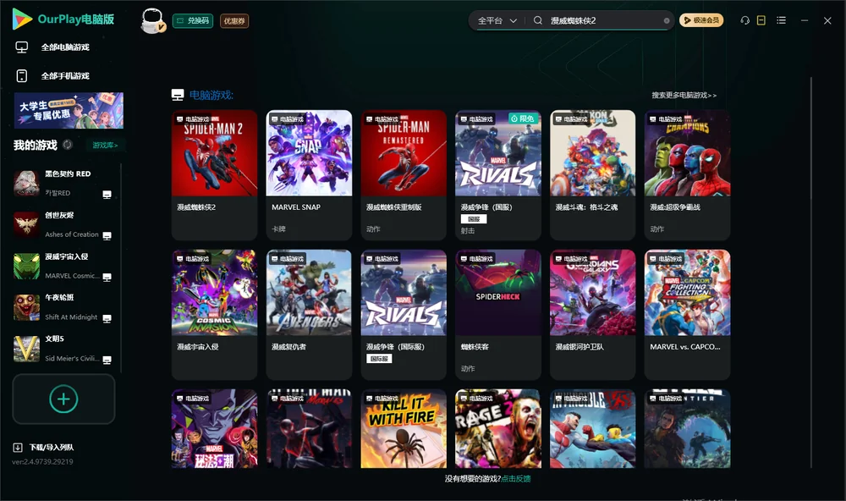
Task: Open the 游戏库> library link
Action: (x=105, y=146)
